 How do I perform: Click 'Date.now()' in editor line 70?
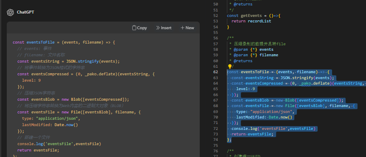click(x=280, y=117)
